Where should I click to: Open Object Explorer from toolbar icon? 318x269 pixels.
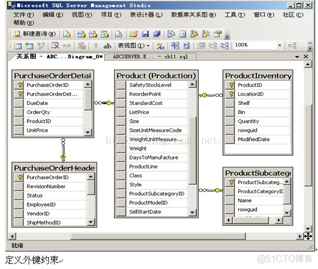click(194, 34)
